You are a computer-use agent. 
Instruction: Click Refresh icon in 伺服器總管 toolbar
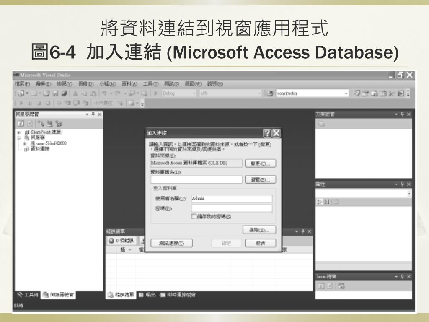[x=21, y=124]
